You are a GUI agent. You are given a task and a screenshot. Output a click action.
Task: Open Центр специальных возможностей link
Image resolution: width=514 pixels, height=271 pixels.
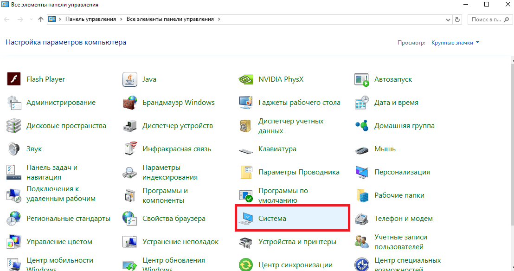point(407,265)
